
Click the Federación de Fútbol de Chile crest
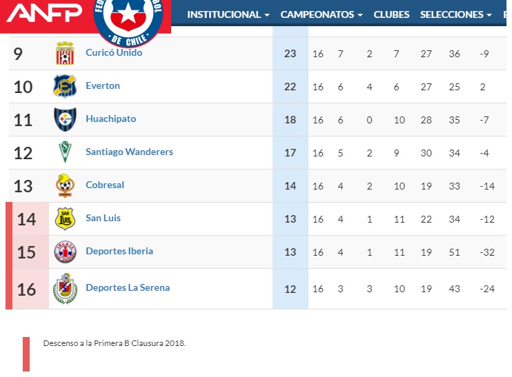(x=128, y=21)
